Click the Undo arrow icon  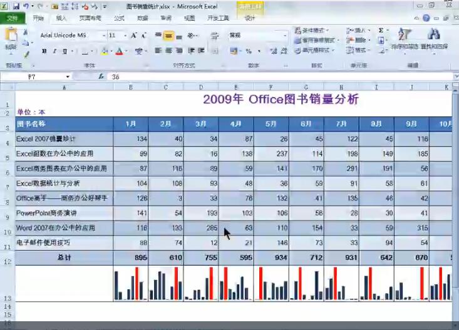[26, 6]
